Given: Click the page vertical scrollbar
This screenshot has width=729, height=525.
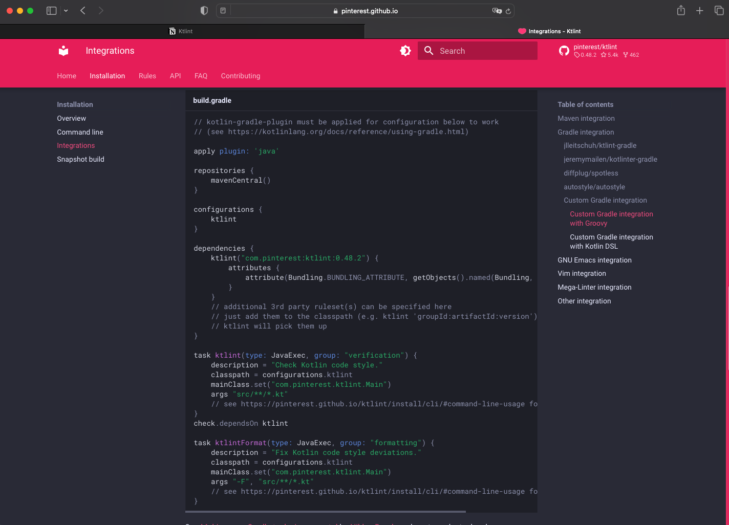Looking at the screenshot, I should [727, 327].
